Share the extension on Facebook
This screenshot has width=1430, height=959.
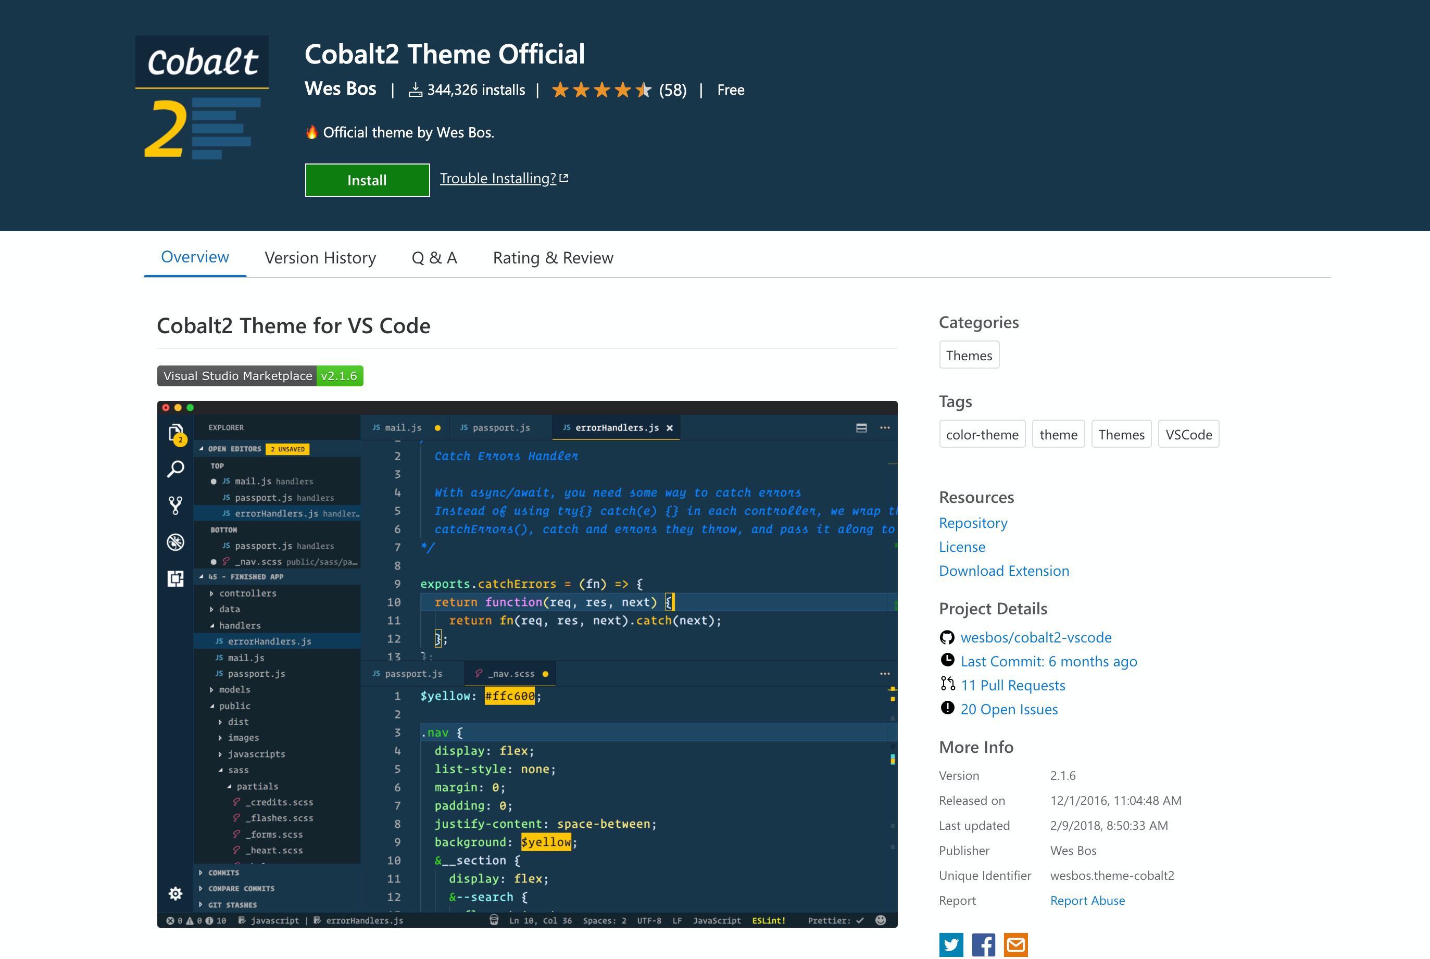tap(983, 945)
